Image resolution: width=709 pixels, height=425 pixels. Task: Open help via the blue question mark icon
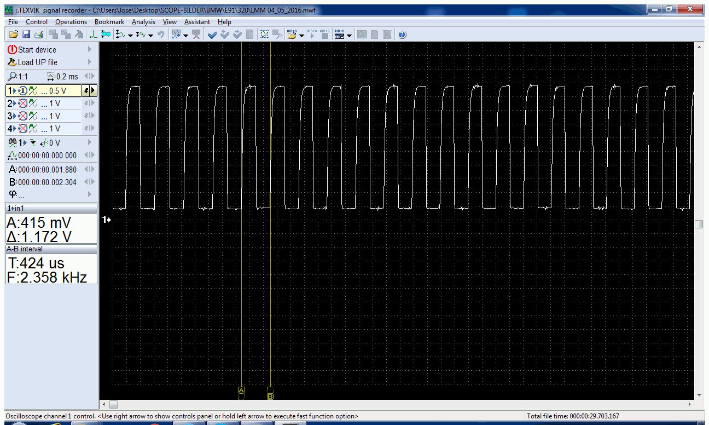402,35
